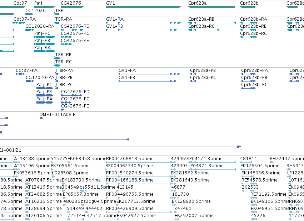Open protein Cpr62Bb-PC
The width and height of the screenshot is (304, 221).
tap(254, 85)
